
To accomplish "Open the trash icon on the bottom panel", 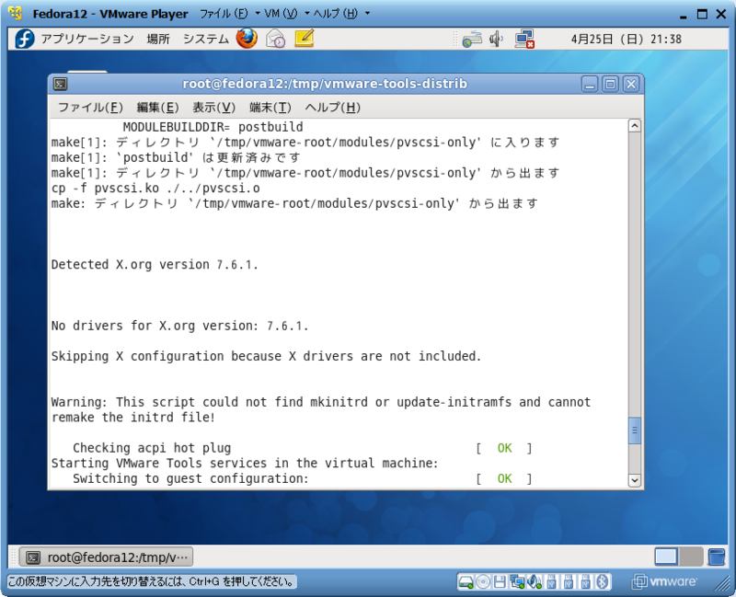I will [x=717, y=557].
